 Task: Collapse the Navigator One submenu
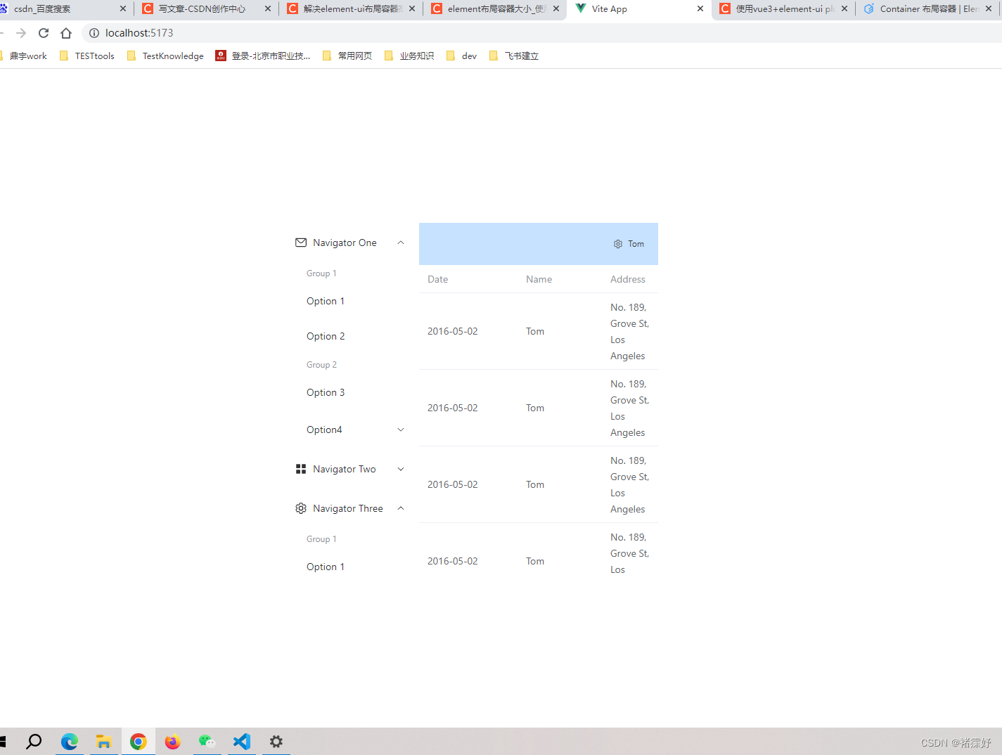click(400, 242)
